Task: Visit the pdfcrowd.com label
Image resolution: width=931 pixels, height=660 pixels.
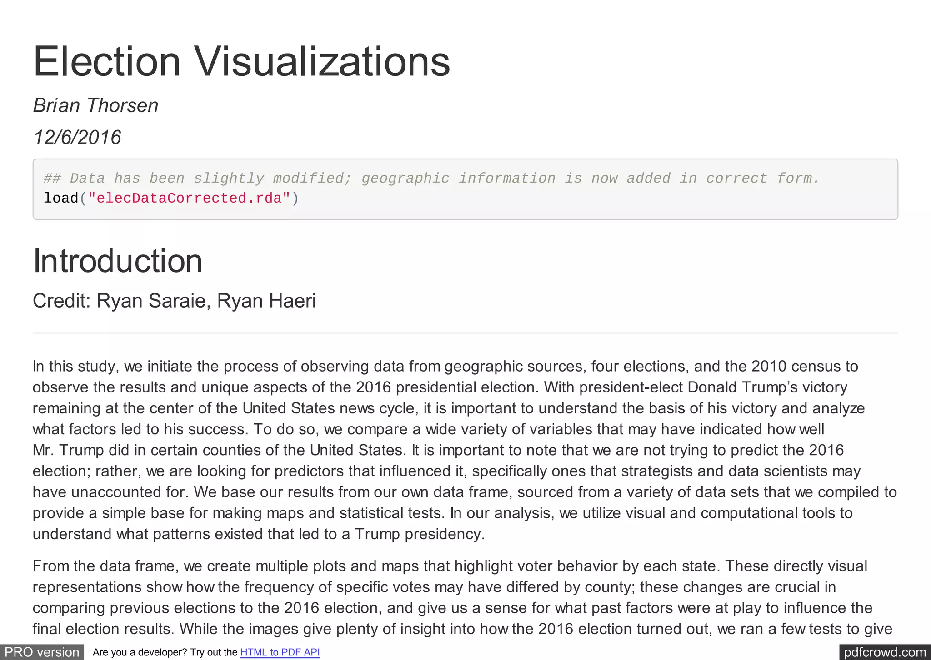Action: click(x=884, y=652)
